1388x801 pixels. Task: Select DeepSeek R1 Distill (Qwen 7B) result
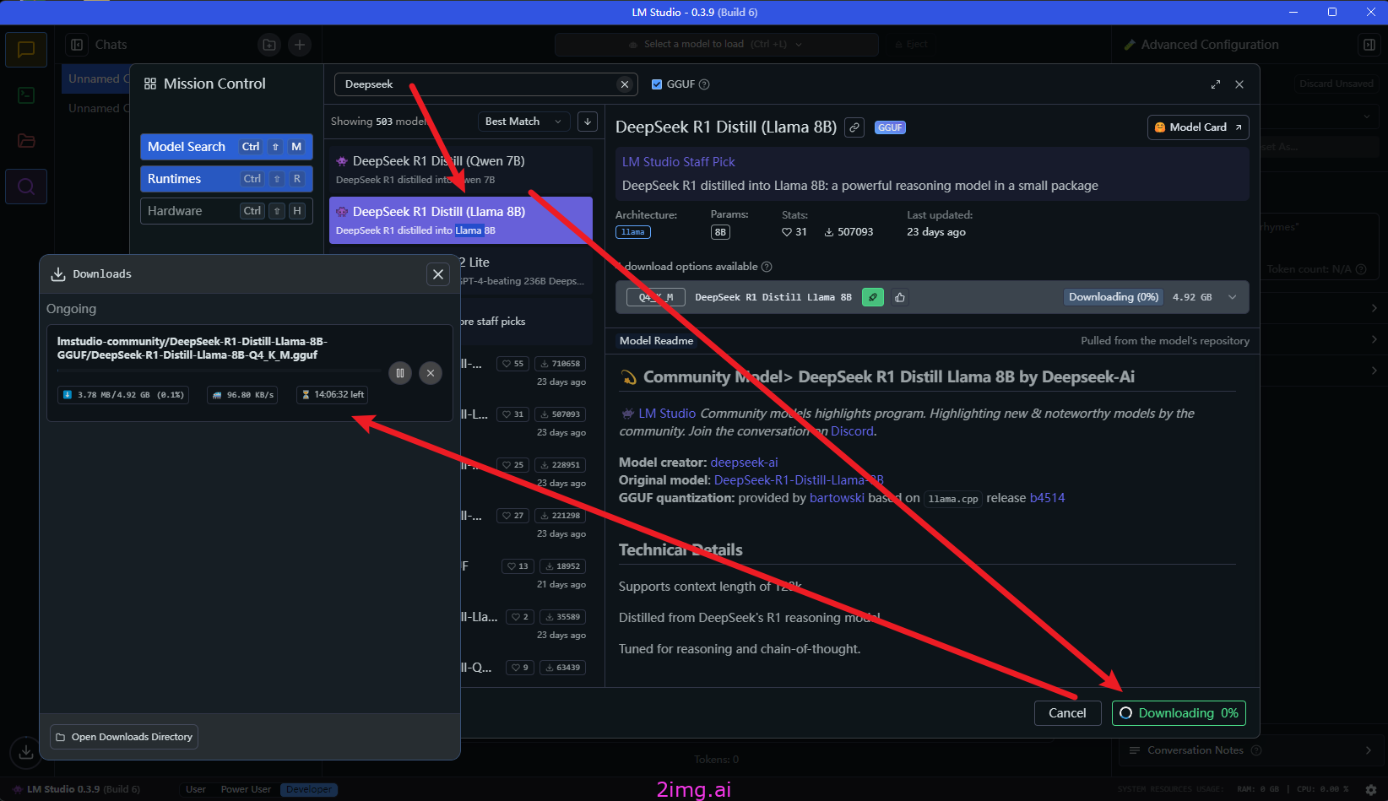click(461, 169)
